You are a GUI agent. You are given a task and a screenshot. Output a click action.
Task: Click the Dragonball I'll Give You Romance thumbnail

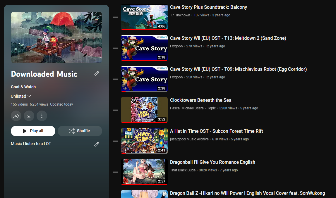coord(144,172)
